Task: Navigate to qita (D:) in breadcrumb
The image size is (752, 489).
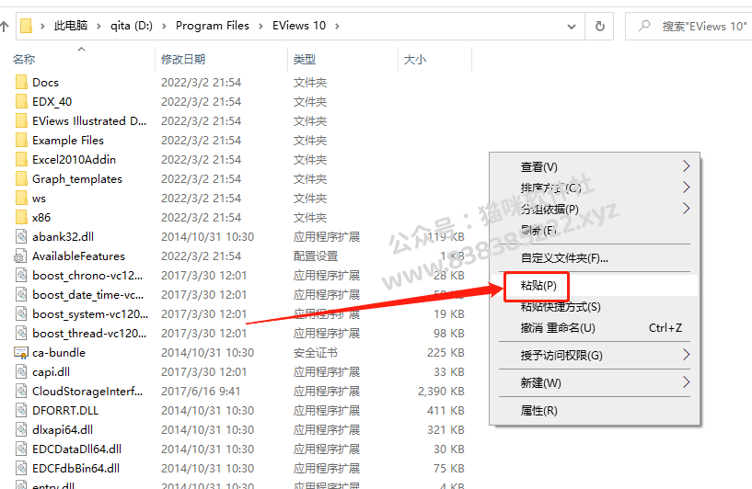Action: point(132,26)
